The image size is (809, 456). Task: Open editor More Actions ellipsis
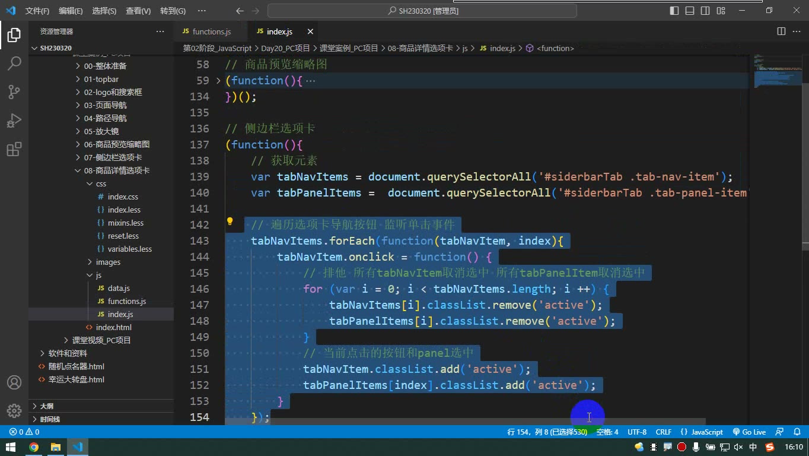click(796, 31)
